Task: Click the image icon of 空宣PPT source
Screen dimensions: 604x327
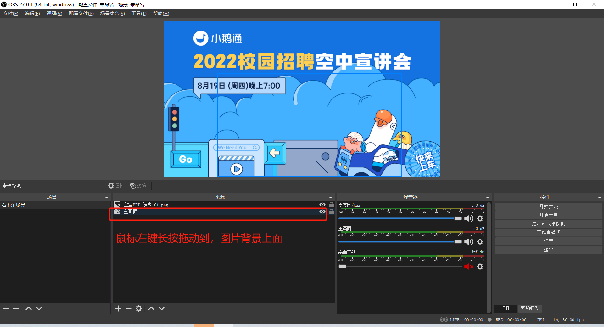Action: pyautogui.click(x=117, y=205)
